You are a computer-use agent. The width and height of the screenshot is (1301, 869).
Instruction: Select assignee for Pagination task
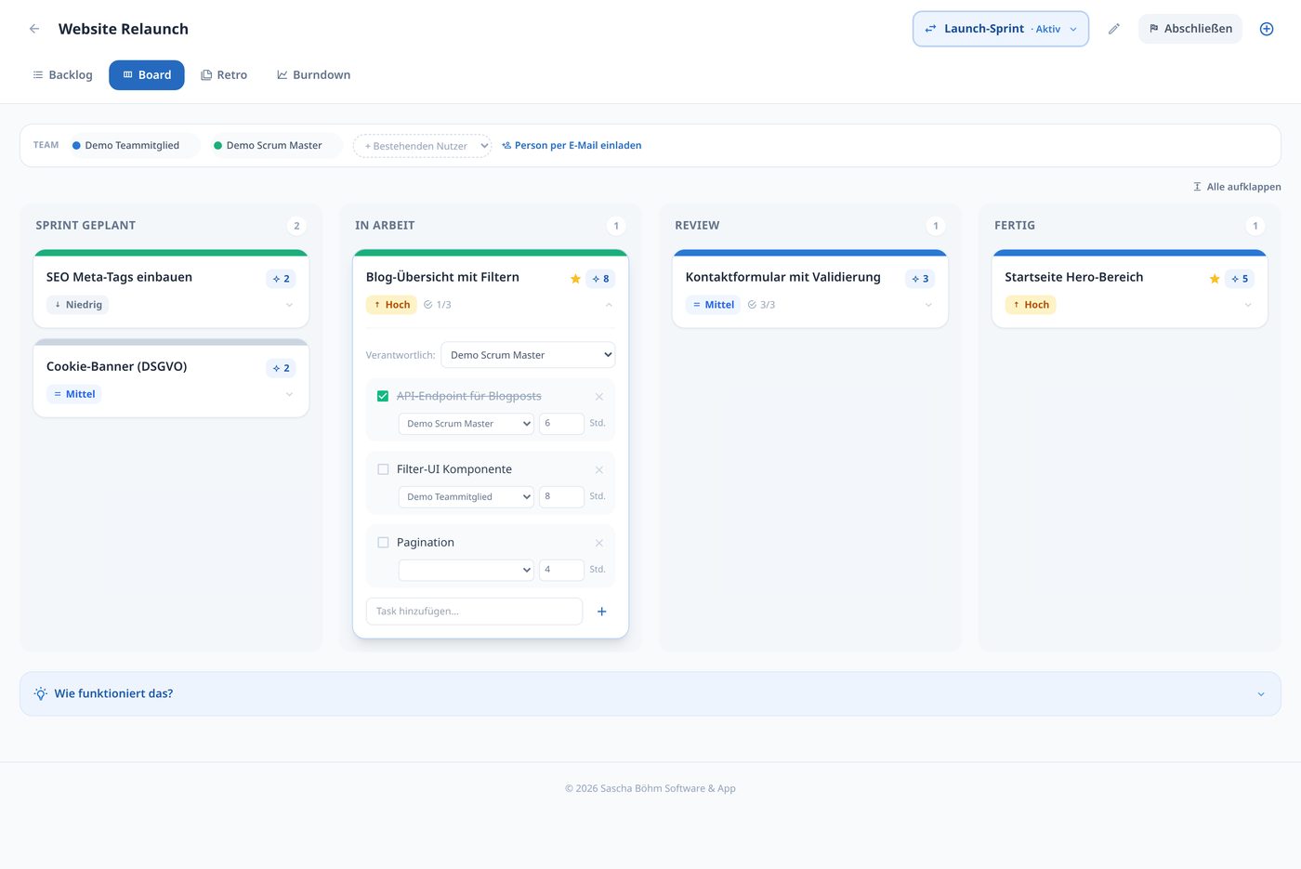click(467, 571)
